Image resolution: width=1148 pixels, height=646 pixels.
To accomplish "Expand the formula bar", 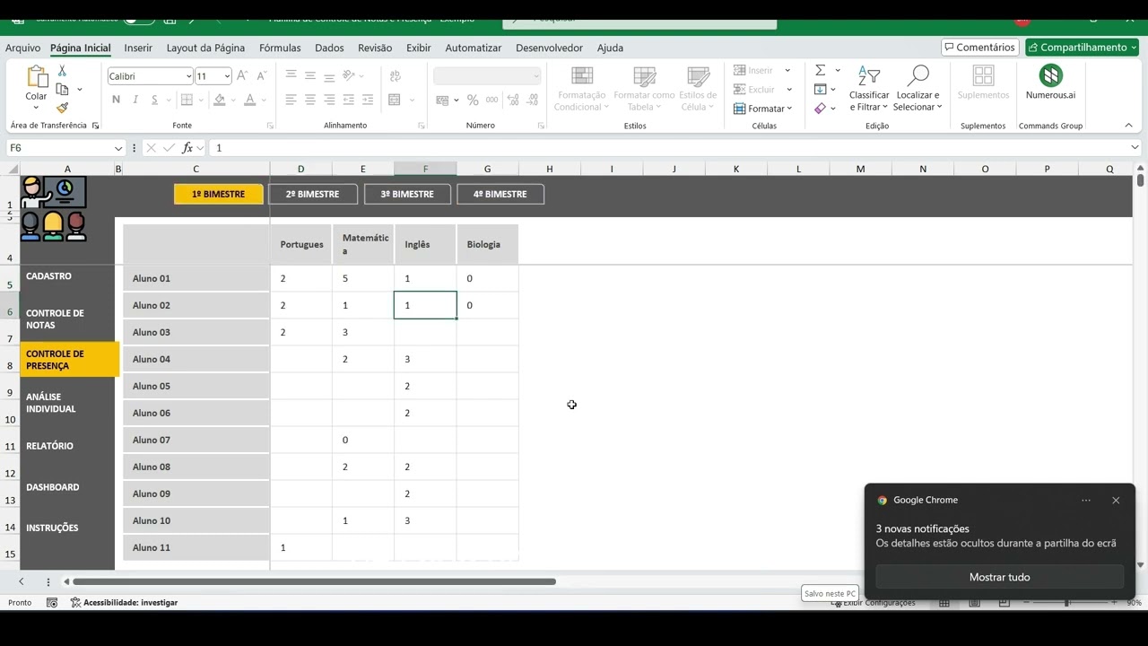I will pos(1135,147).
